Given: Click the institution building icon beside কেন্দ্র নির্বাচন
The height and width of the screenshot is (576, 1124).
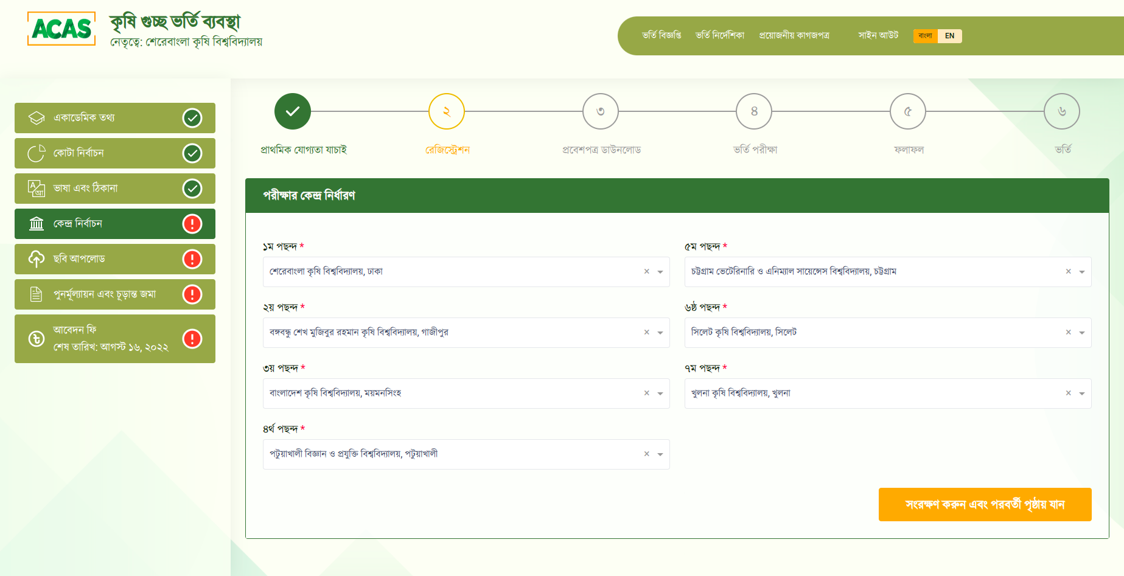Looking at the screenshot, I should point(37,224).
